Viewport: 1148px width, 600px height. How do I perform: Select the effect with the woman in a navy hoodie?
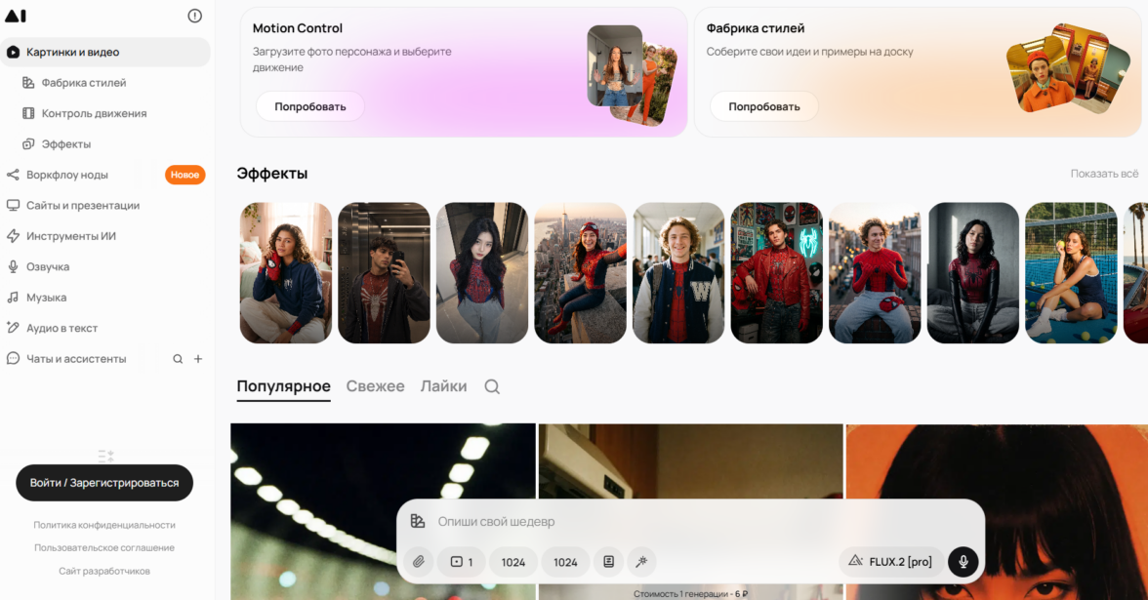[x=285, y=273]
